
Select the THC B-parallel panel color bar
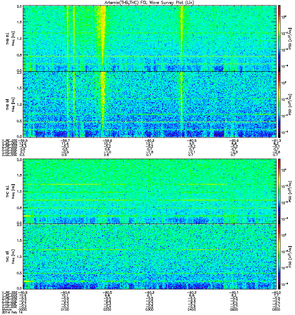279,257
